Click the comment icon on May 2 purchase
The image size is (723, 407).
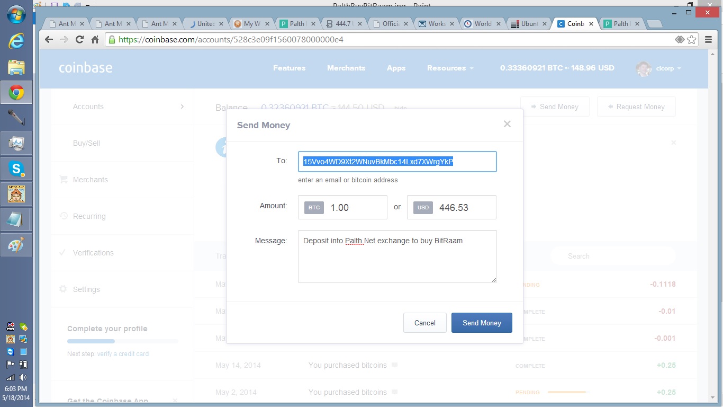[x=394, y=392]
